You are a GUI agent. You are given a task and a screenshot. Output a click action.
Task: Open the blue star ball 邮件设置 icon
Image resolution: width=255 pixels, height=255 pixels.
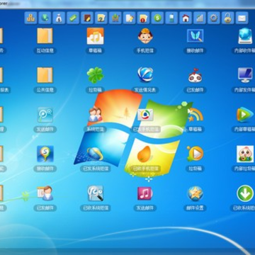tap(195, 193)
